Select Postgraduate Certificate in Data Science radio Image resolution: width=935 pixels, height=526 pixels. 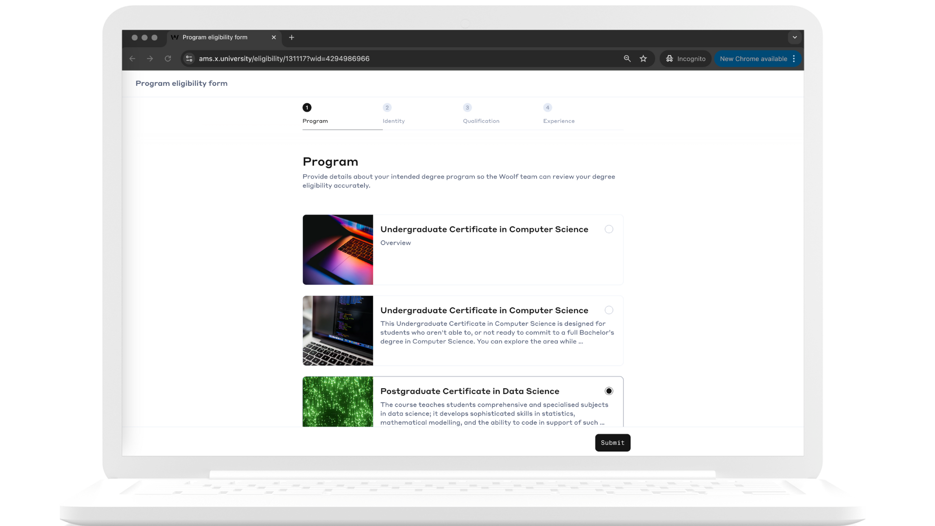coord(609,391)
